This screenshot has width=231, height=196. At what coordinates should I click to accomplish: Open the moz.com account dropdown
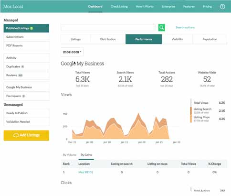tap(72, 52)
